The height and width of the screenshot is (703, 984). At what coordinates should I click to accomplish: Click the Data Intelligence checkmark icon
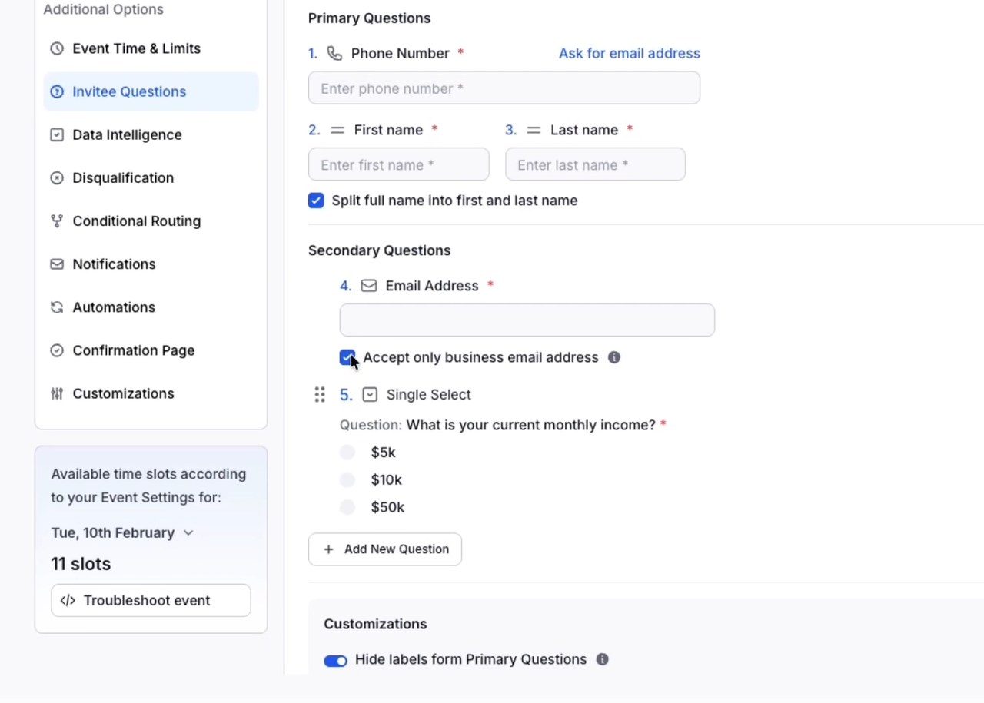coord(57,134)
